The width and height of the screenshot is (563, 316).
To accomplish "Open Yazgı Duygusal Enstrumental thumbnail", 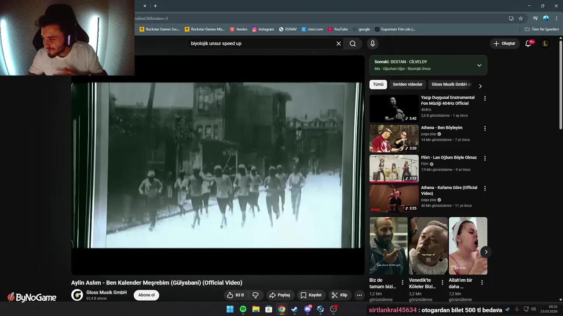I will [394, 108].
